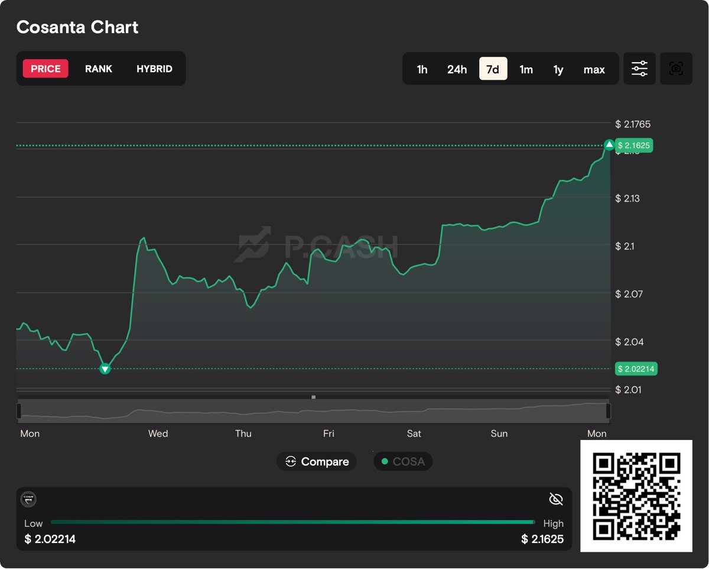Set the time range to max
This screenshot has height=569, width=709.
tap(594, 69)
